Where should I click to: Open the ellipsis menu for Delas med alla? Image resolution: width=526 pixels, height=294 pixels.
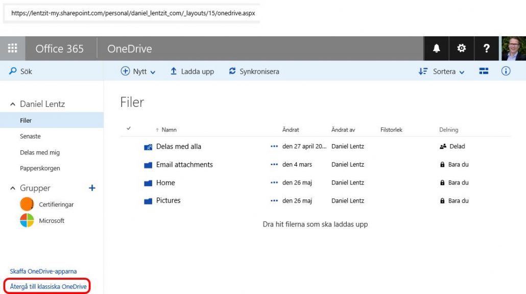pyautogui.click(x=274, y=147)
